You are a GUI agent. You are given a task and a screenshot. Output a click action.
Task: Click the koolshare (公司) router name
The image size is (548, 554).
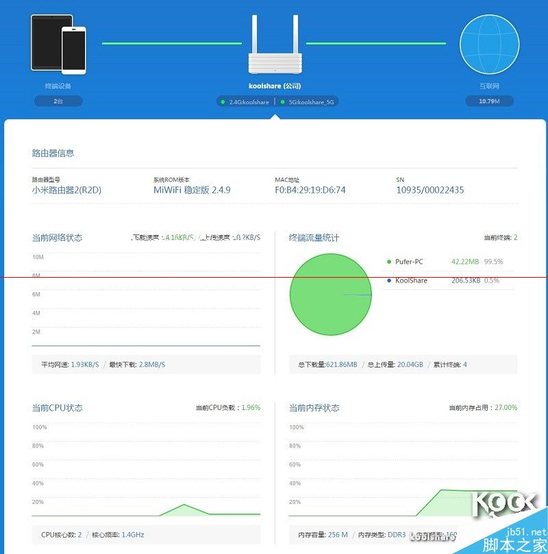[x=275, y=86]
